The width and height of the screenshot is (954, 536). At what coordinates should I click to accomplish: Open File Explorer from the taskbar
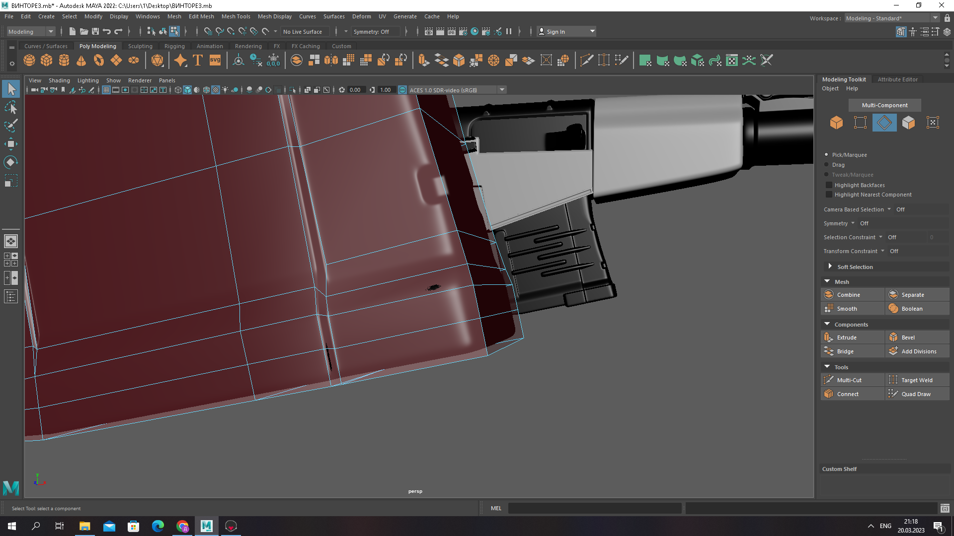pyautogui.click(x=84, y=526)
